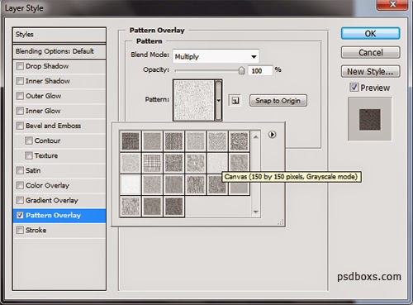Turn on the Bevel and Emboss checkbox
The width and height of the screenshot is (413, 305).
(20, 126)
